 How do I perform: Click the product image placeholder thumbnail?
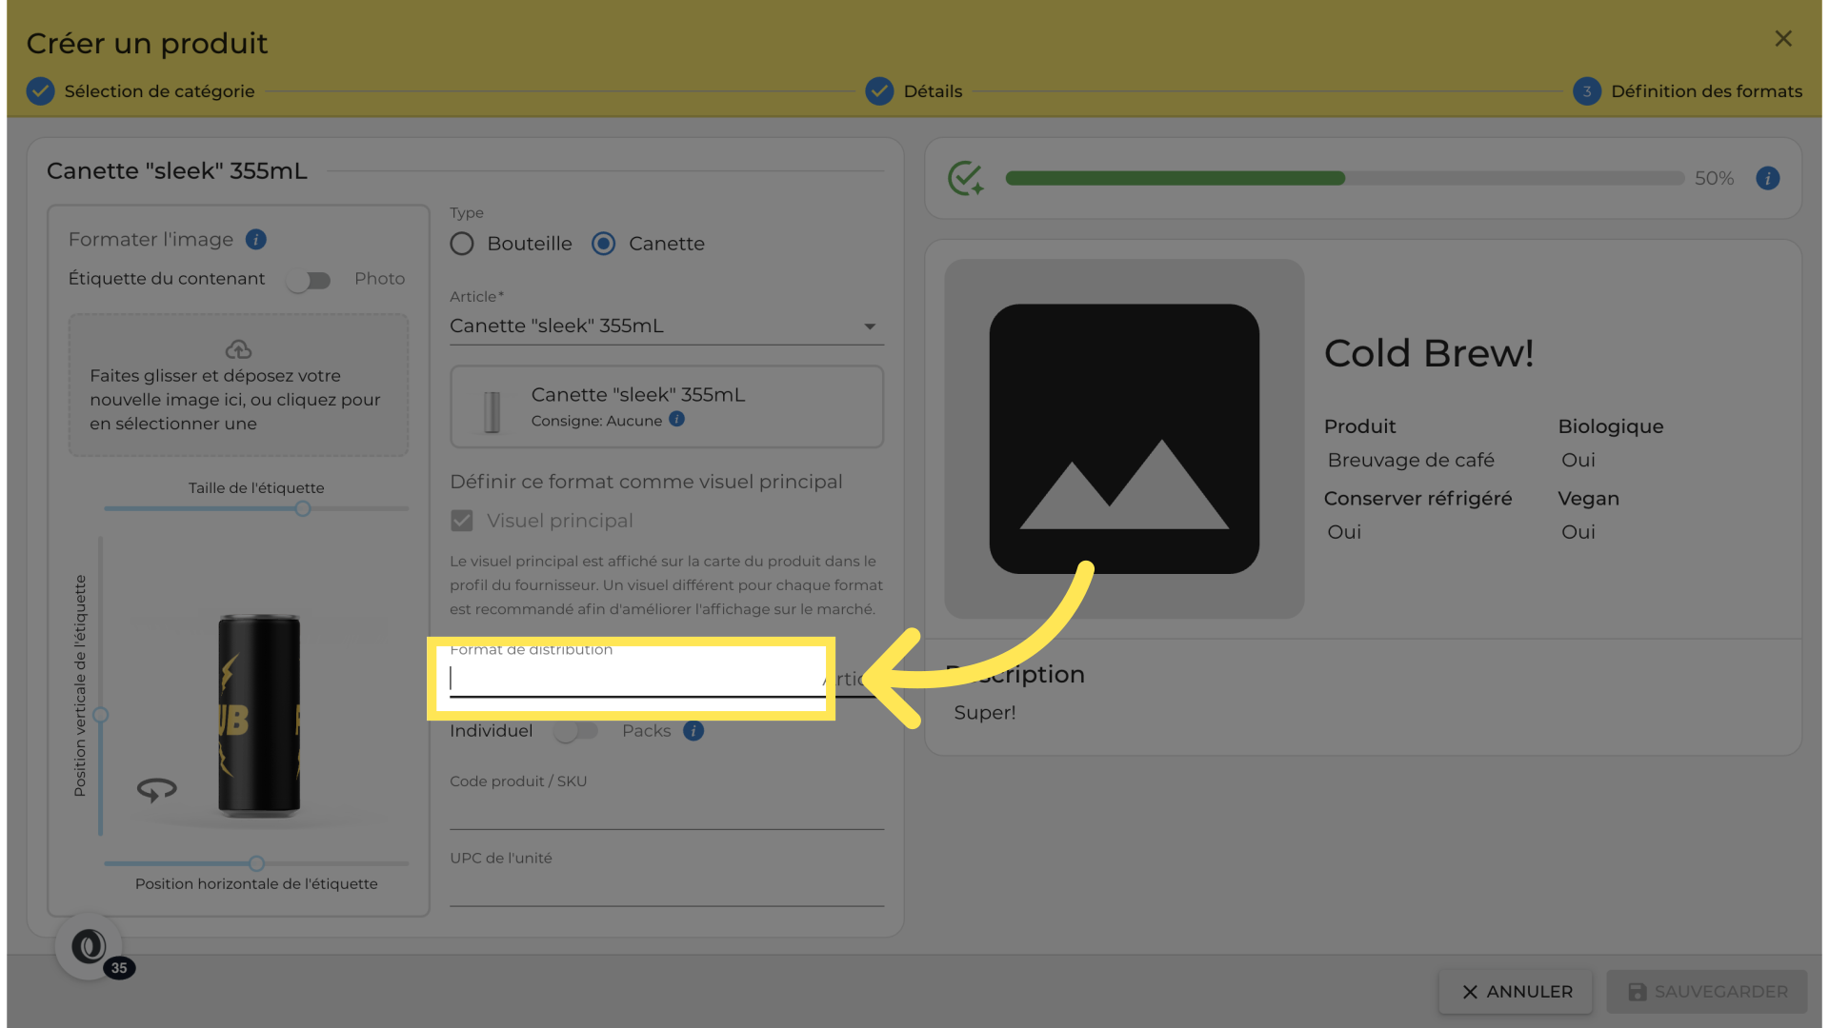pos(1124,439)
